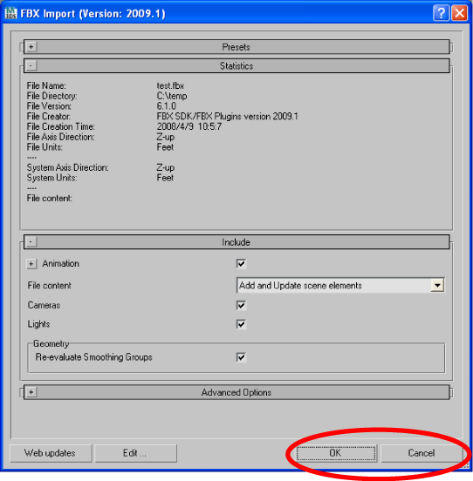
Task: Collapse the Include rollout minus icon
Action: (31, 242)
